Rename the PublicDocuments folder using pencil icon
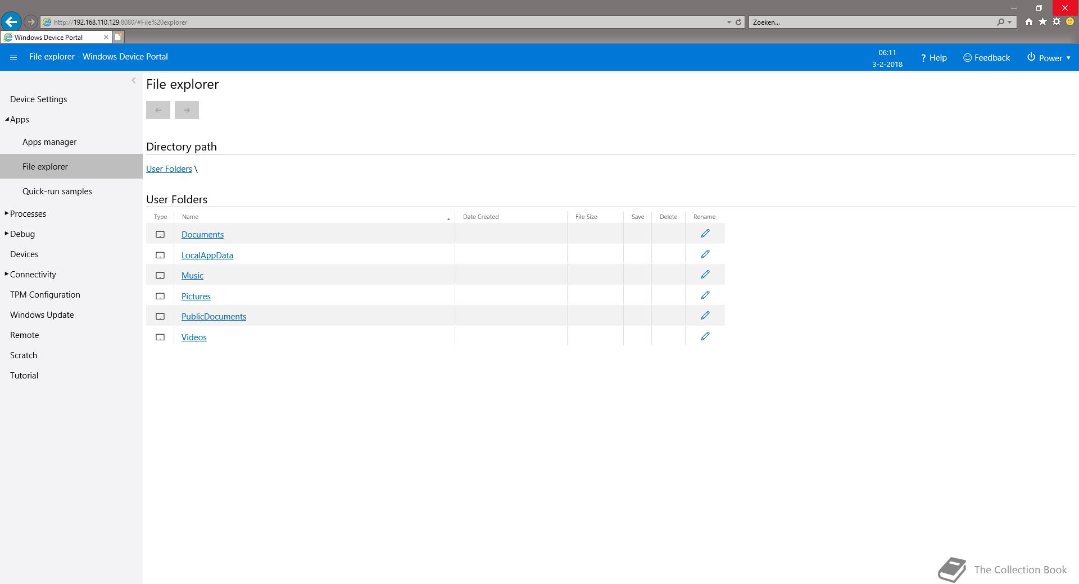This screenshot has height=584, width=1079. [705, 316]
